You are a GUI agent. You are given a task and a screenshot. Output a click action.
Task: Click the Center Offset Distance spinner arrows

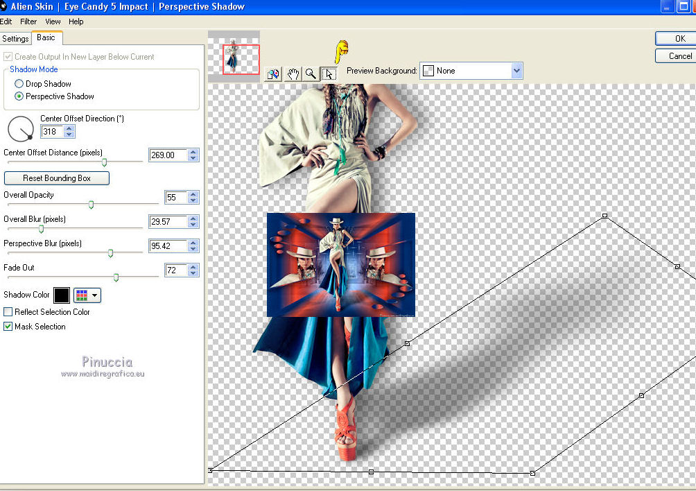pyautogui.click(x=193, y=155)
